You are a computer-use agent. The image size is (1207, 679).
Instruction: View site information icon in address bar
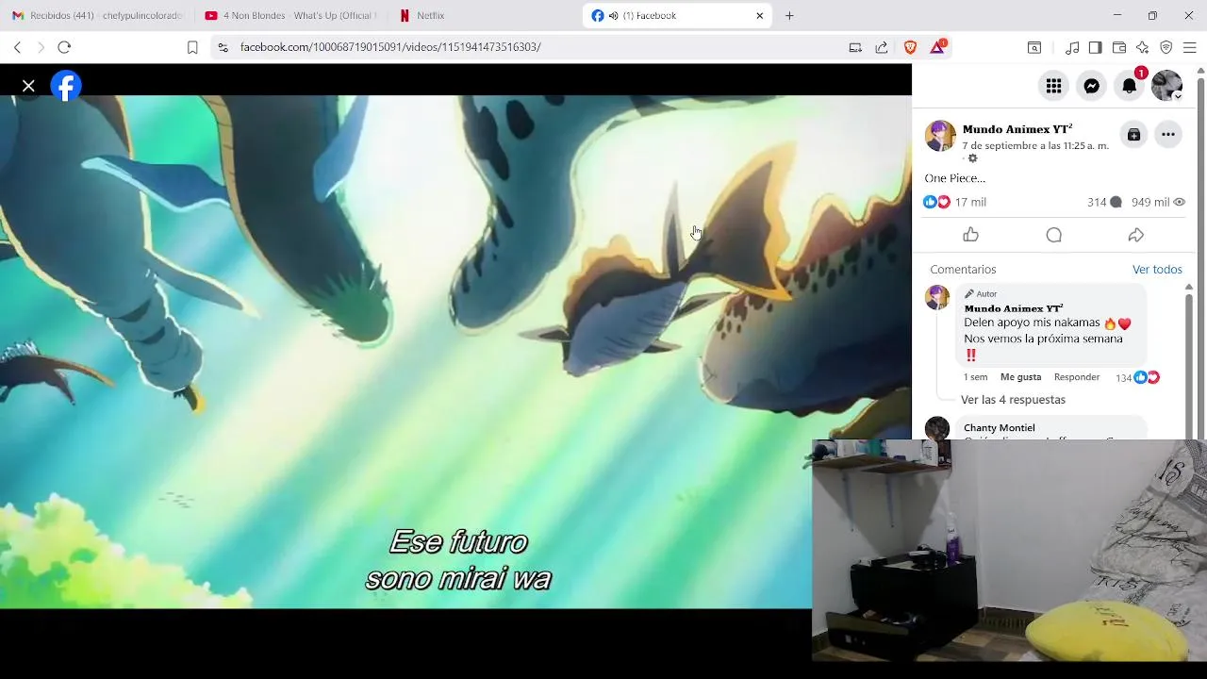223,47
